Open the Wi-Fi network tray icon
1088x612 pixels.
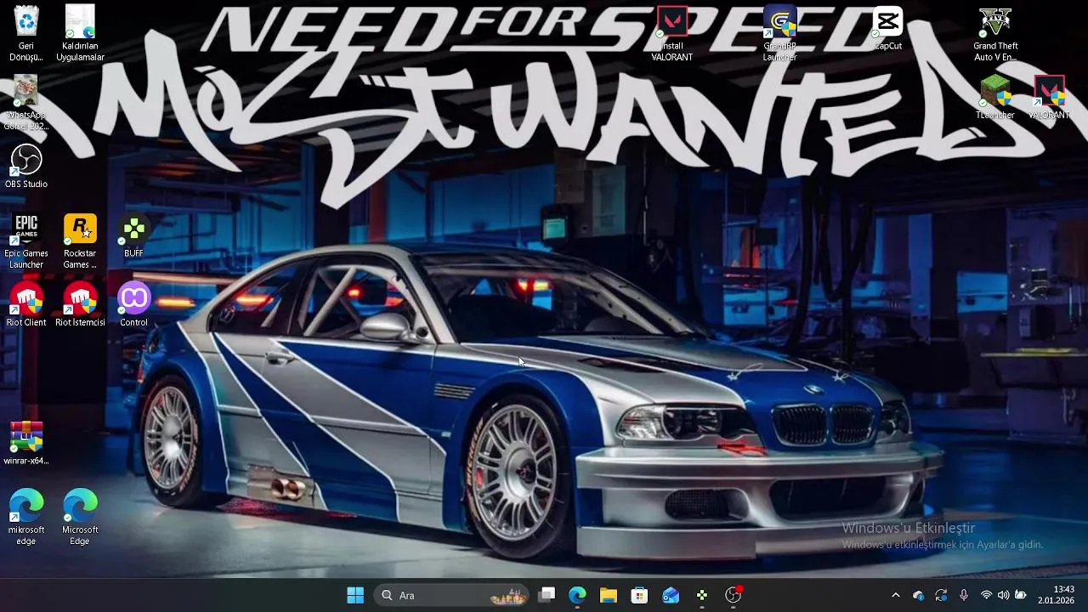[x=986, y=595]
